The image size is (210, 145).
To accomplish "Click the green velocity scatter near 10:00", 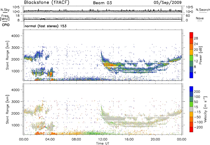I will click(x=91, y=133).
